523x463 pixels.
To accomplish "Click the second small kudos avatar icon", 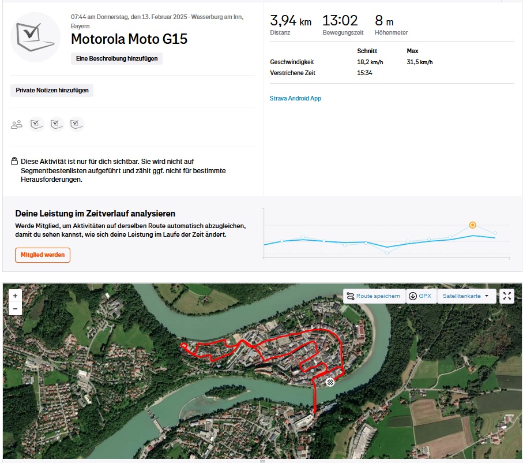I will click(x=57, y=125).
